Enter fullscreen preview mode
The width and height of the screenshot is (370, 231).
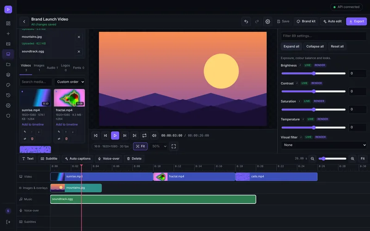174,146
